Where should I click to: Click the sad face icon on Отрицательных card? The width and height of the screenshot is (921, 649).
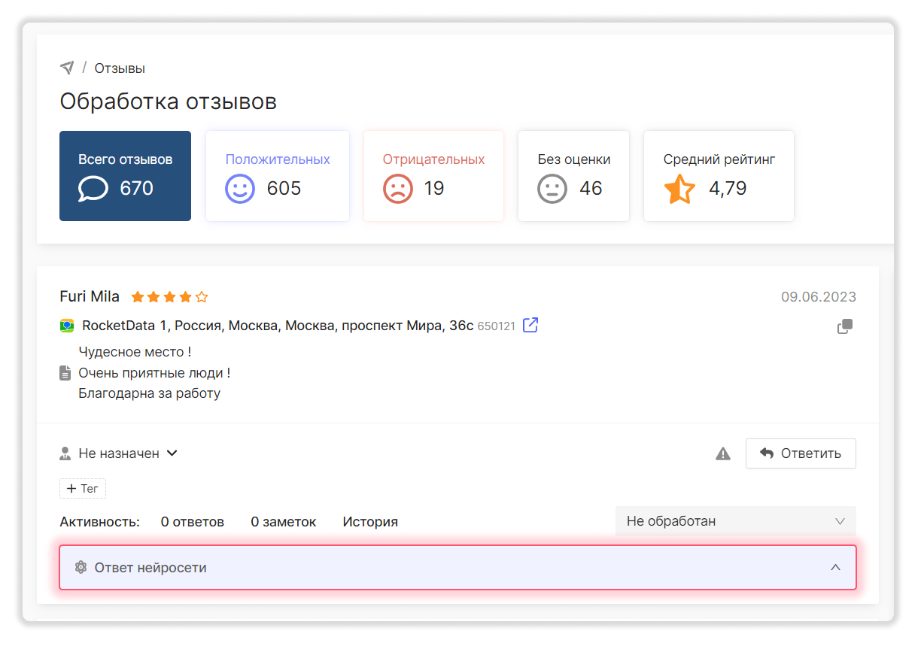(400, 188)
